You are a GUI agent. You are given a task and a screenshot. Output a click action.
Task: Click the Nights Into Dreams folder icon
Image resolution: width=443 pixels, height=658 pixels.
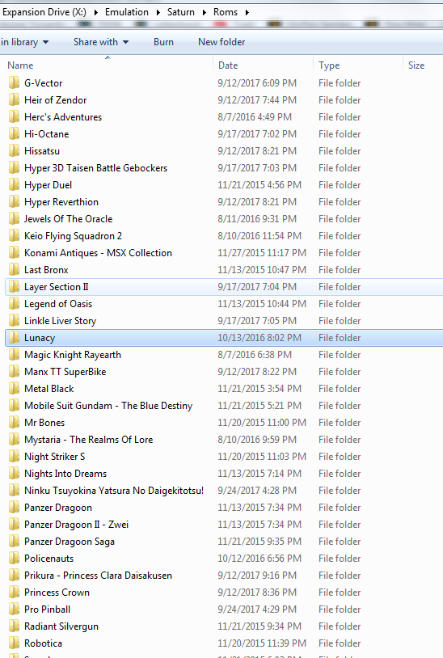coord(14,474)
